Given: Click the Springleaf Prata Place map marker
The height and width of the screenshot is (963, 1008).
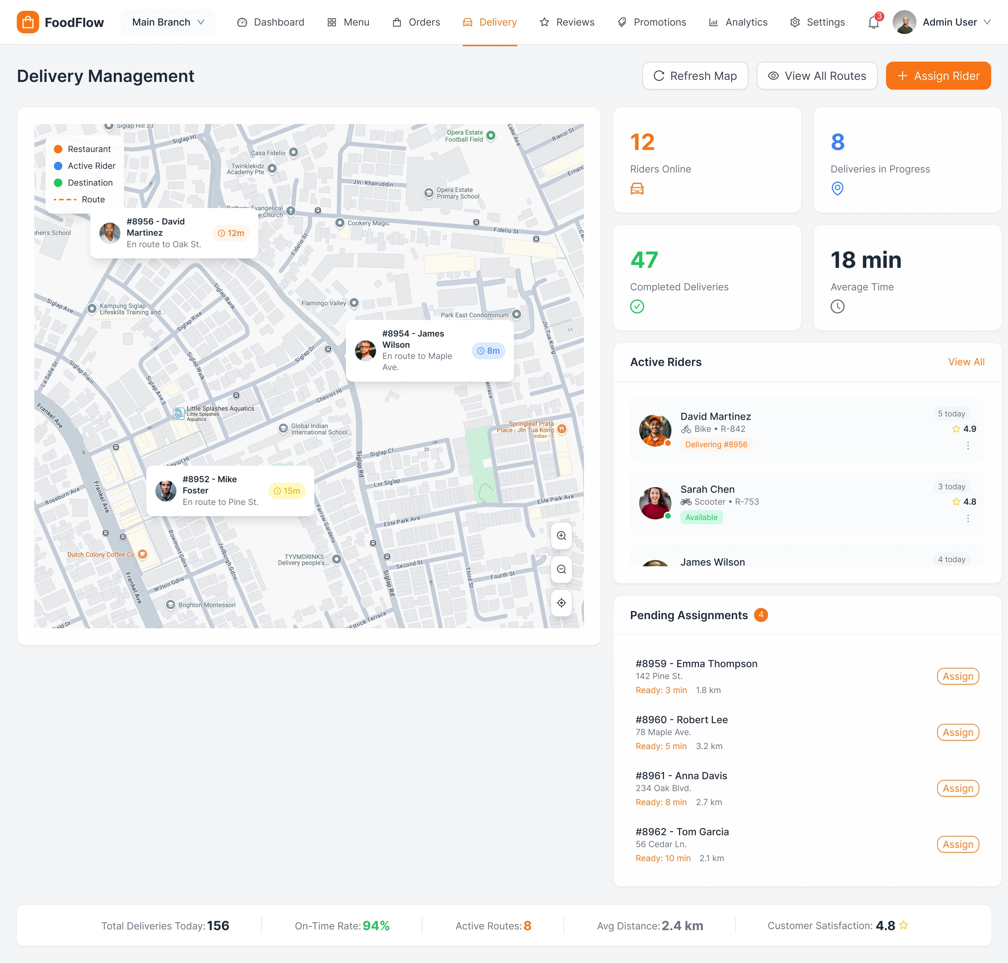Looking at the screenshot, I should click(x=562, y=429).
